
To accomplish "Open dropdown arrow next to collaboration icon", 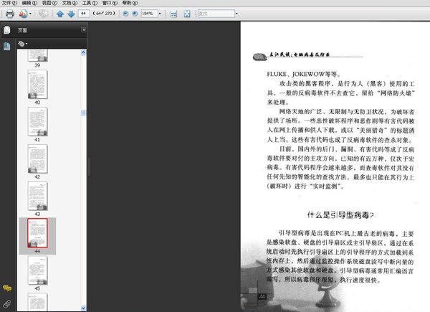I will (30, 14).
